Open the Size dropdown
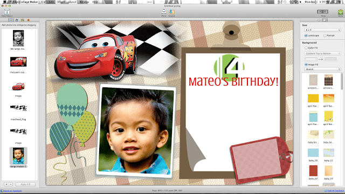The image size is (345, 194). (x=322, y=30)
